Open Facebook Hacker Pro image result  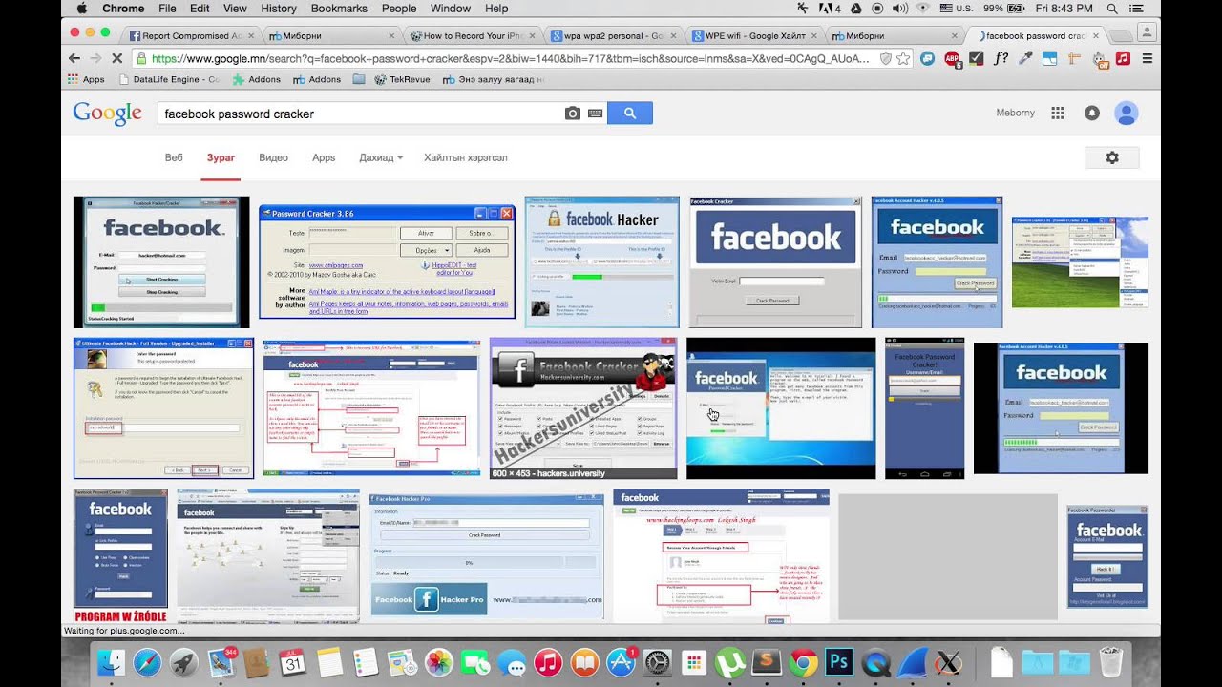pos(487,555)
